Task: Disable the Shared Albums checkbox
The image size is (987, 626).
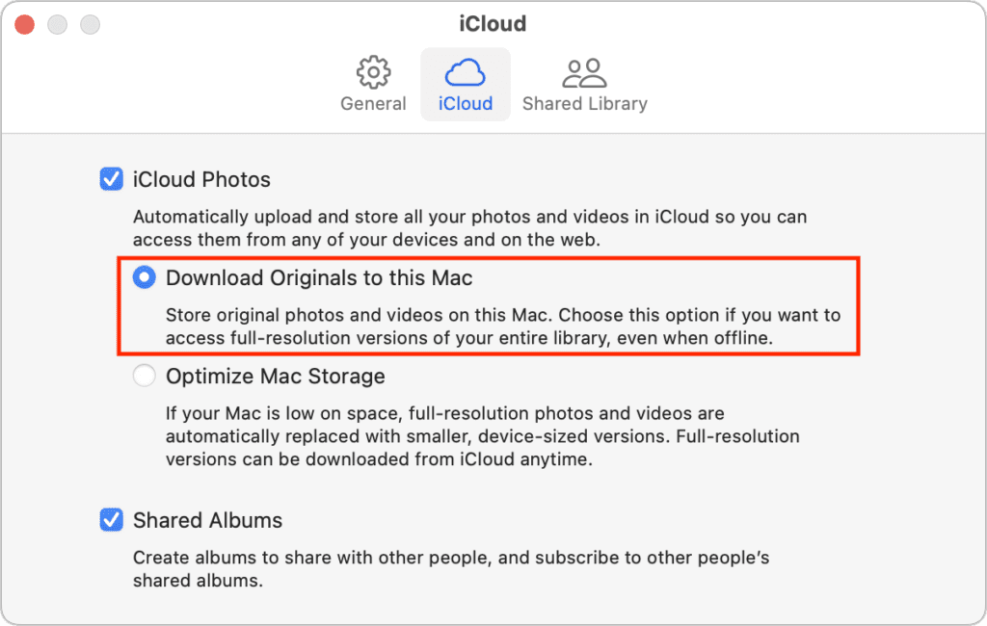Action: pos(112,520)
